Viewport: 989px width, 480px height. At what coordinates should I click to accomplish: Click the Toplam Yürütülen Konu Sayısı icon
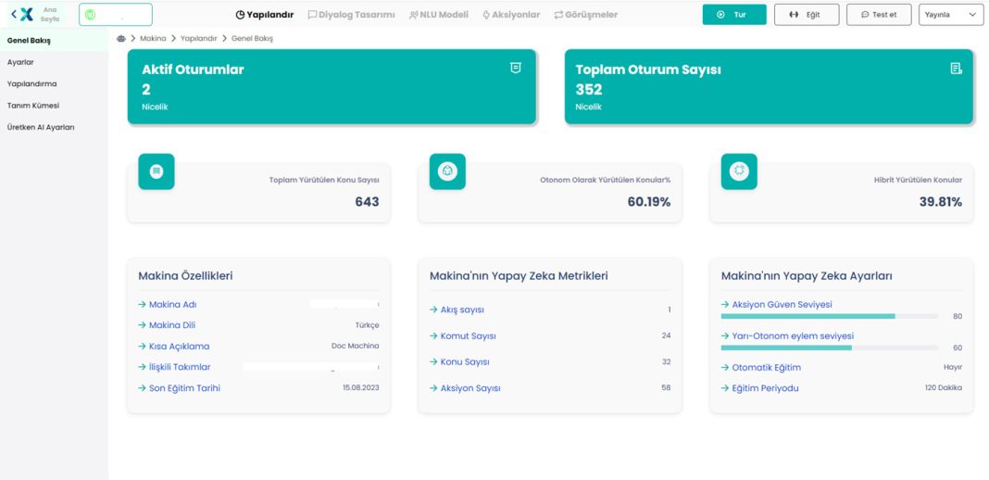pos(156,171)
